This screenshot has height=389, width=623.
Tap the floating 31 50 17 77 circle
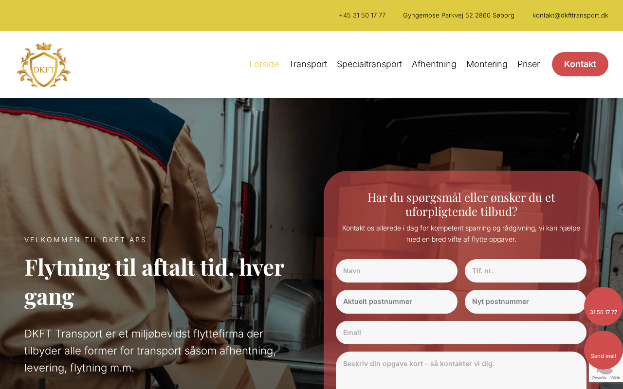tap(604, 306)
